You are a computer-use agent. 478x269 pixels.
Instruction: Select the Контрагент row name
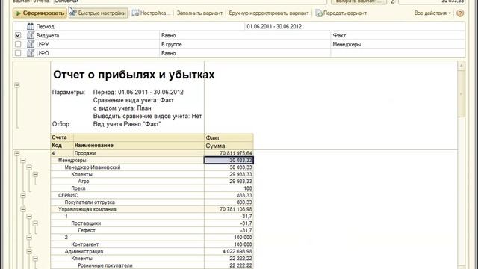click(x=84, y=244)
